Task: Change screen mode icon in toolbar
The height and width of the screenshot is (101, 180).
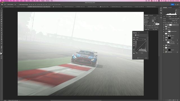Action: pos(1,58)
